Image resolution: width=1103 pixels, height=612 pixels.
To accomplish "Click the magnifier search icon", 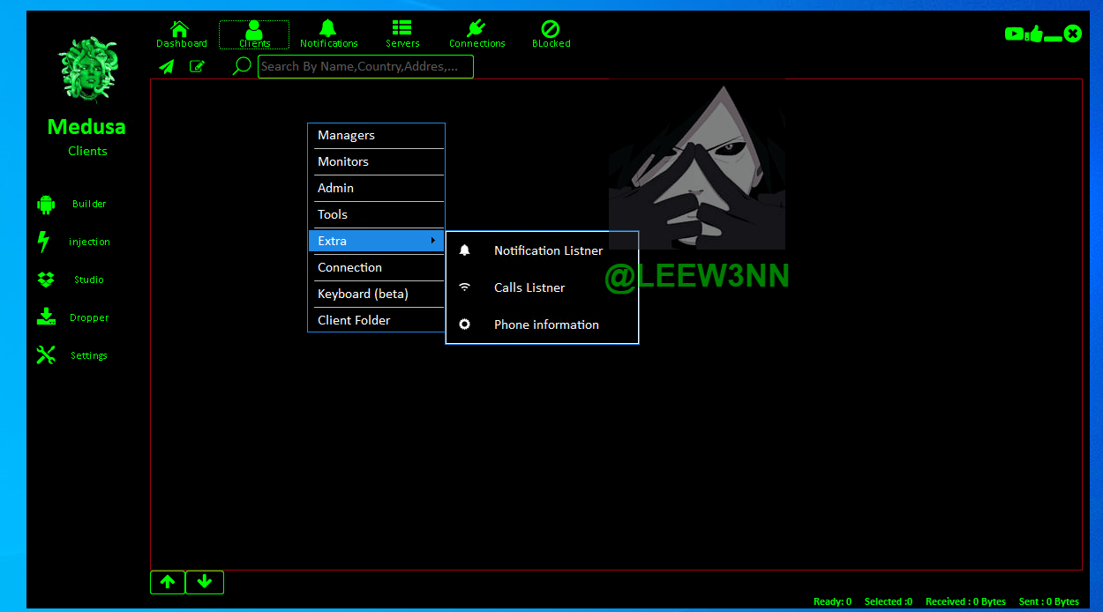I will click(x=241, y=66).
